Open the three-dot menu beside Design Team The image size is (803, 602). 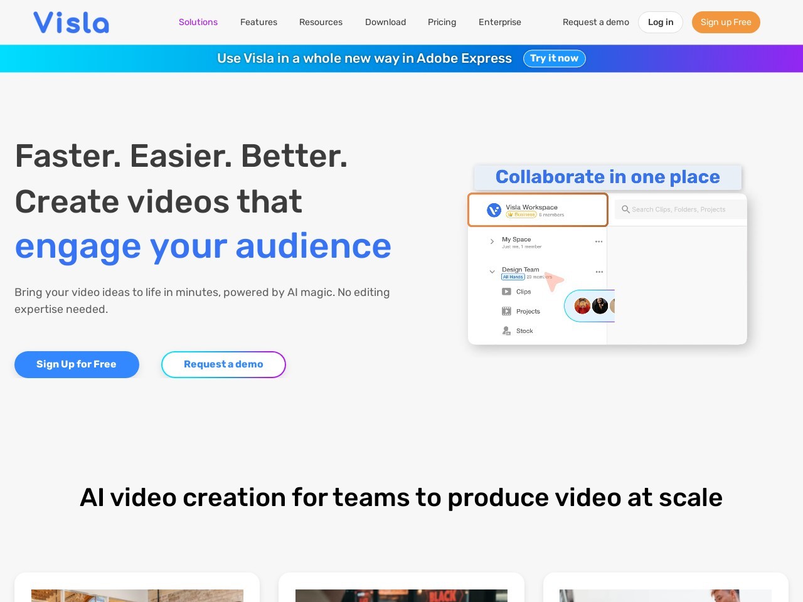coord(599,272)
